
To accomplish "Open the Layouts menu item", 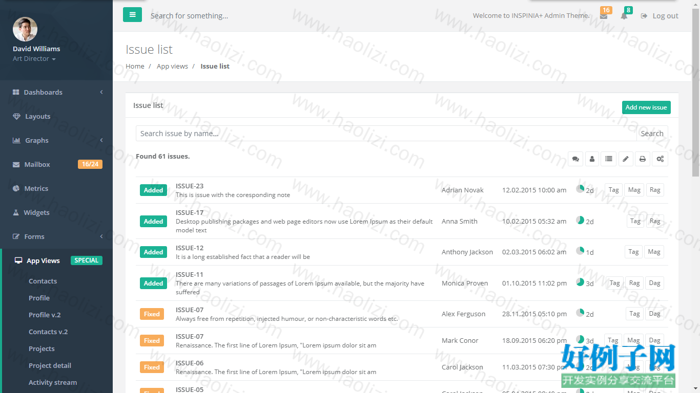I will point(56,116).
